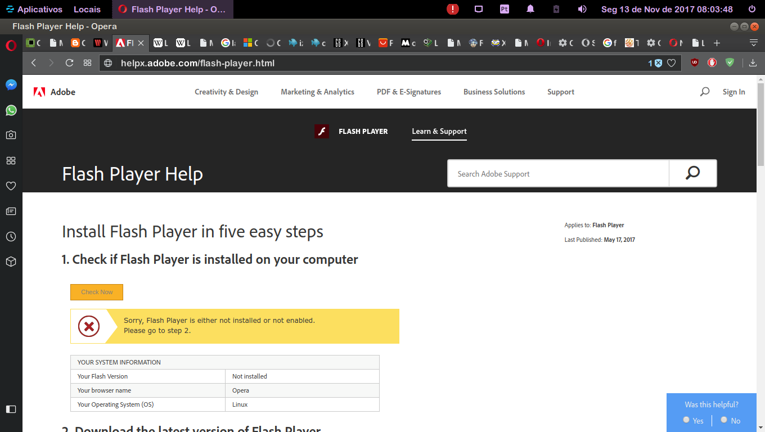Open uBlock Origin extension icon

695,63
